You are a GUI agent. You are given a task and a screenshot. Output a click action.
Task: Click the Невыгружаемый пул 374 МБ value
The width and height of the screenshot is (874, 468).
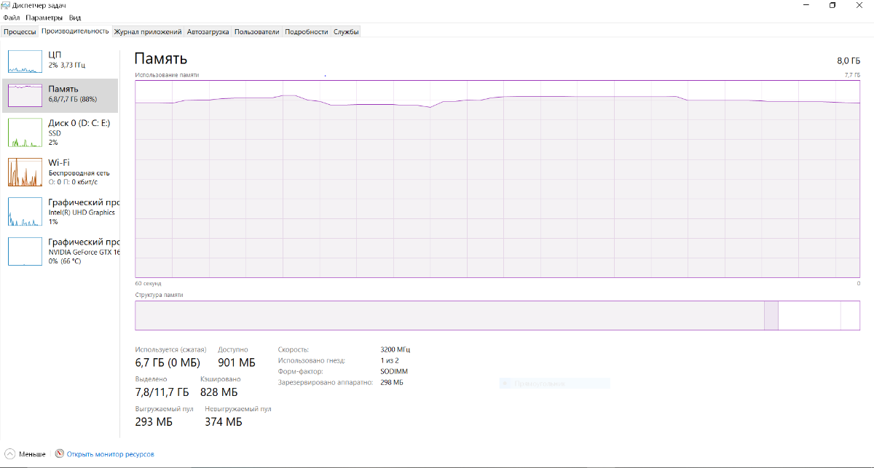(223, 421)
